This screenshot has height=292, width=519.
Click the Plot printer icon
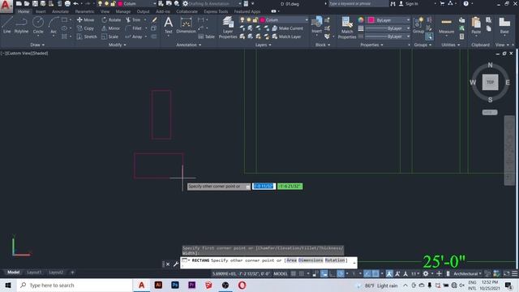tap(67, 3)
